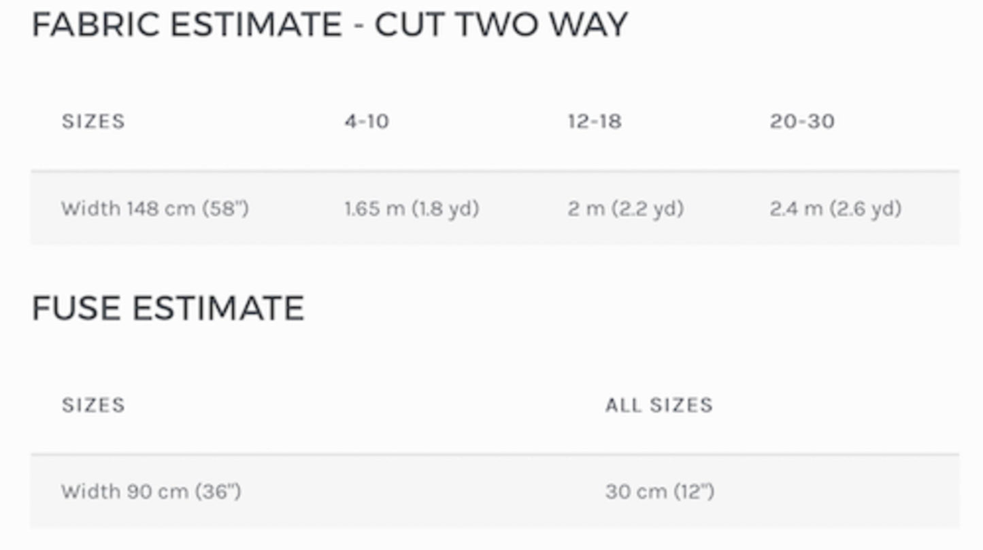The image size is (983, 550).
Task: Click the word FUSE in the second heading
Action: click(76, 308)
